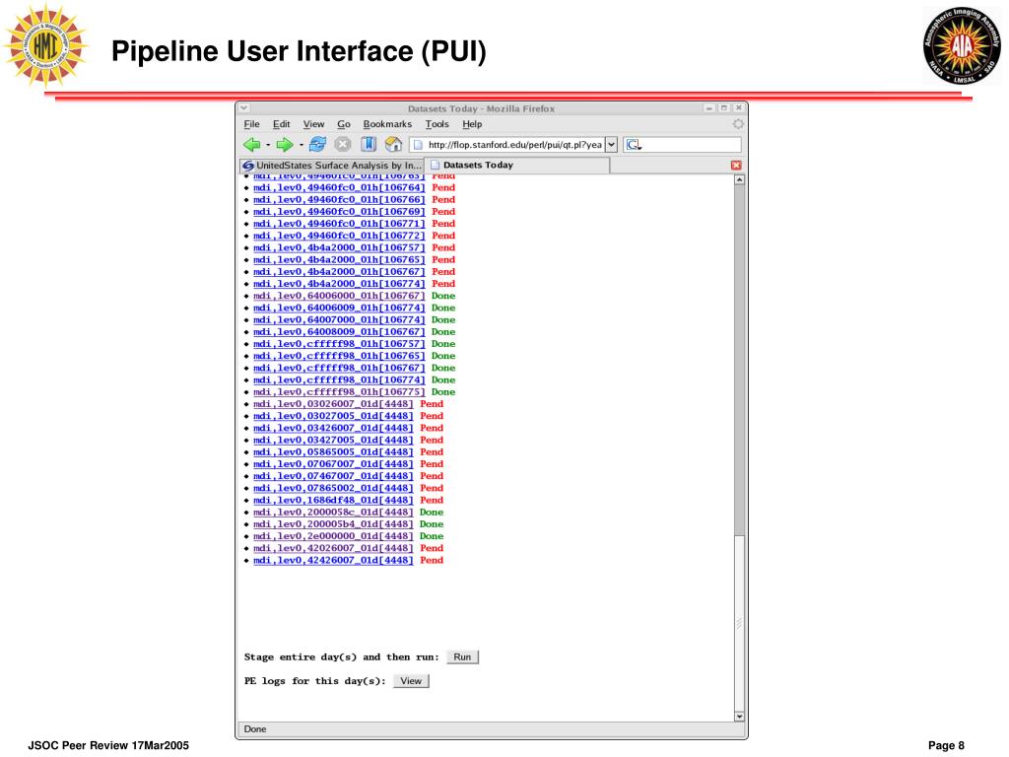
Task: Open the Tools menu
Action: (x=437, y=124)
